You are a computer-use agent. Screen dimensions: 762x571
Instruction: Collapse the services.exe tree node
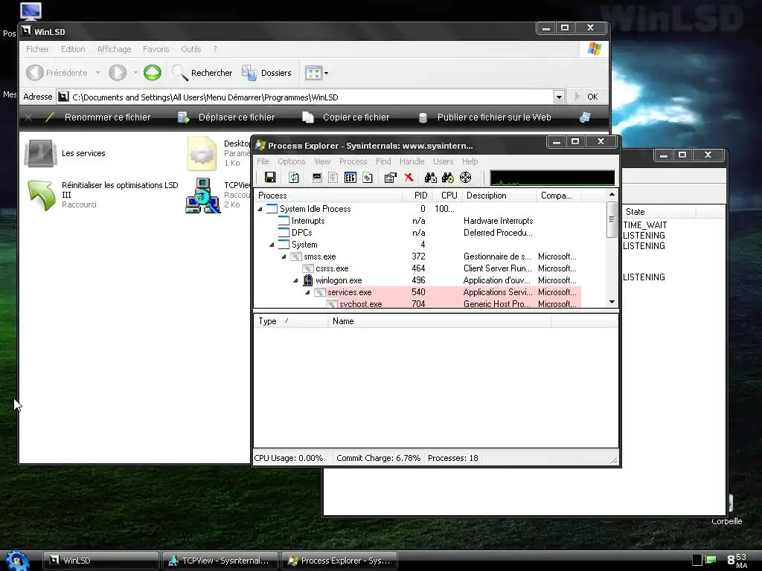[x=307, y=292]
